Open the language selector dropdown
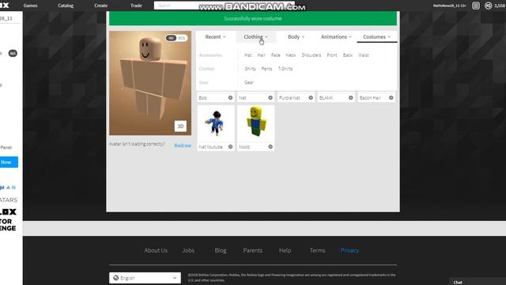This screenshot has height=285, width=506. pos(145,278)
